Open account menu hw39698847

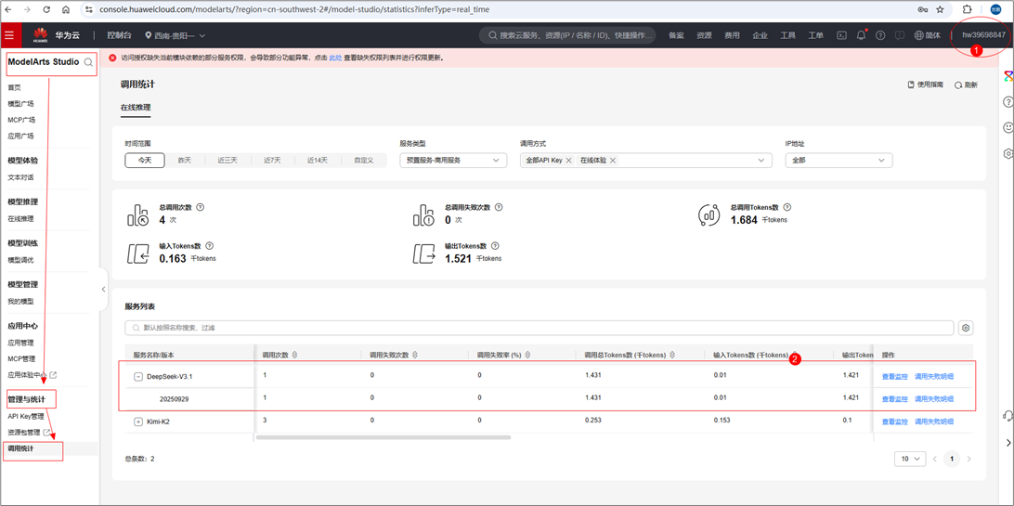[x=983, y=35]
